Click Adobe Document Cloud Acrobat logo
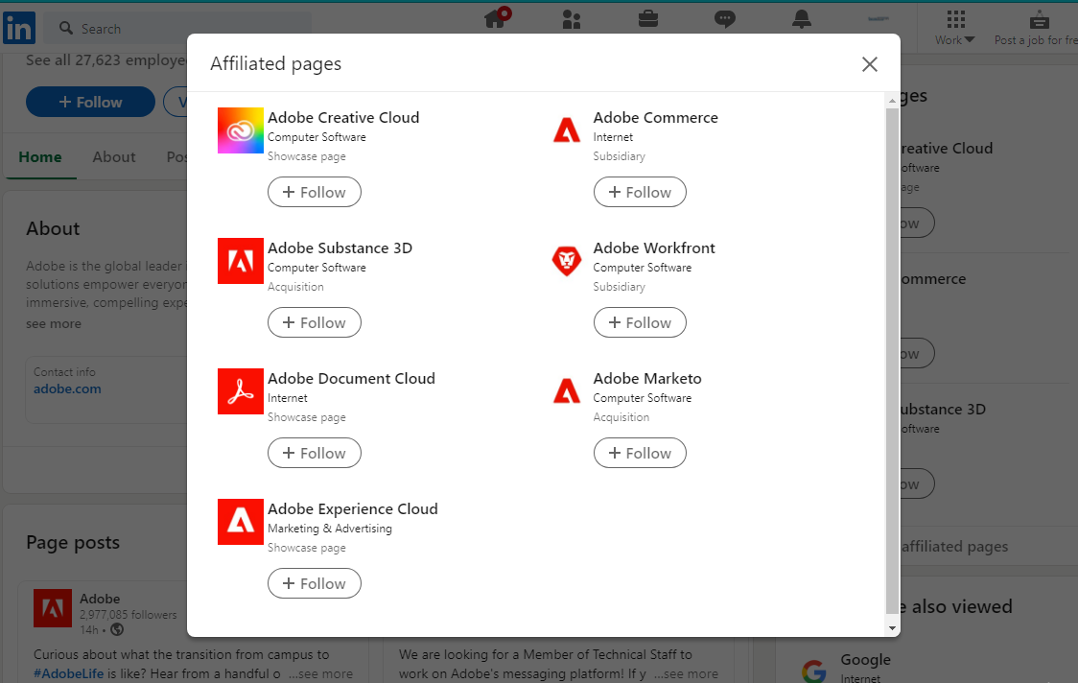 point(241,391)
